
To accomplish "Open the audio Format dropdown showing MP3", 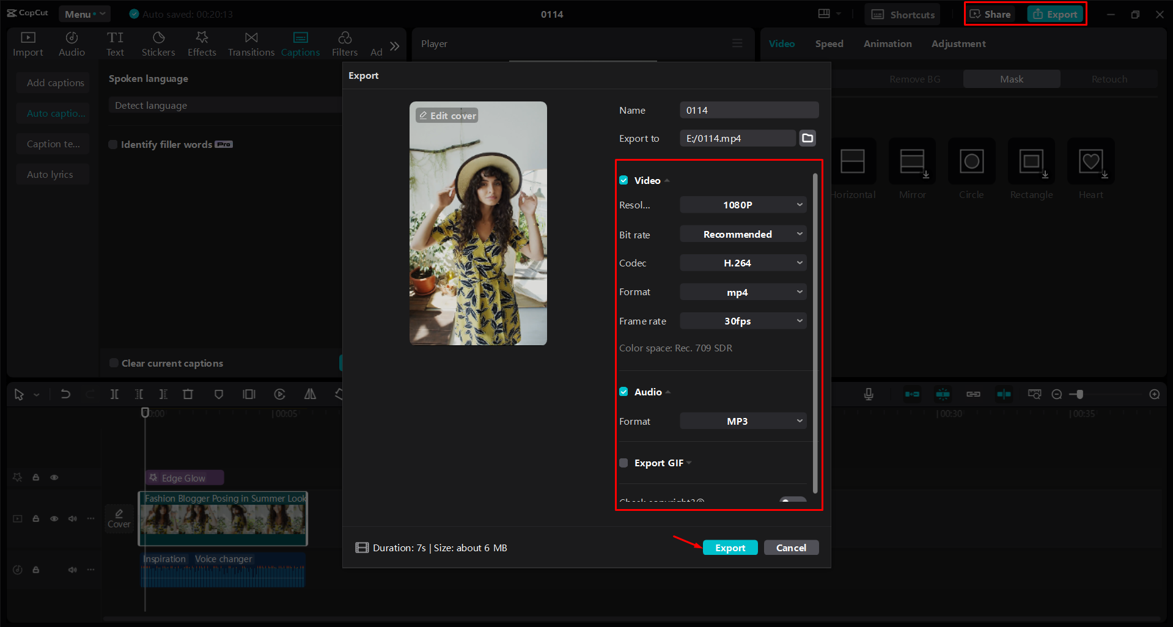I will (x=743, y=420).
